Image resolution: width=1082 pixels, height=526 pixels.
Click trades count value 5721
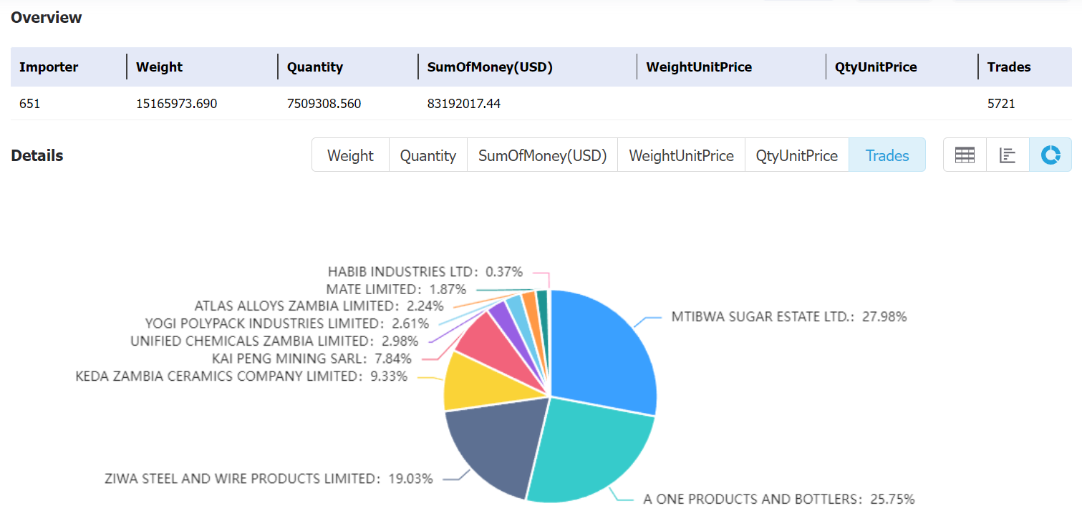[x=1001, y=104]
